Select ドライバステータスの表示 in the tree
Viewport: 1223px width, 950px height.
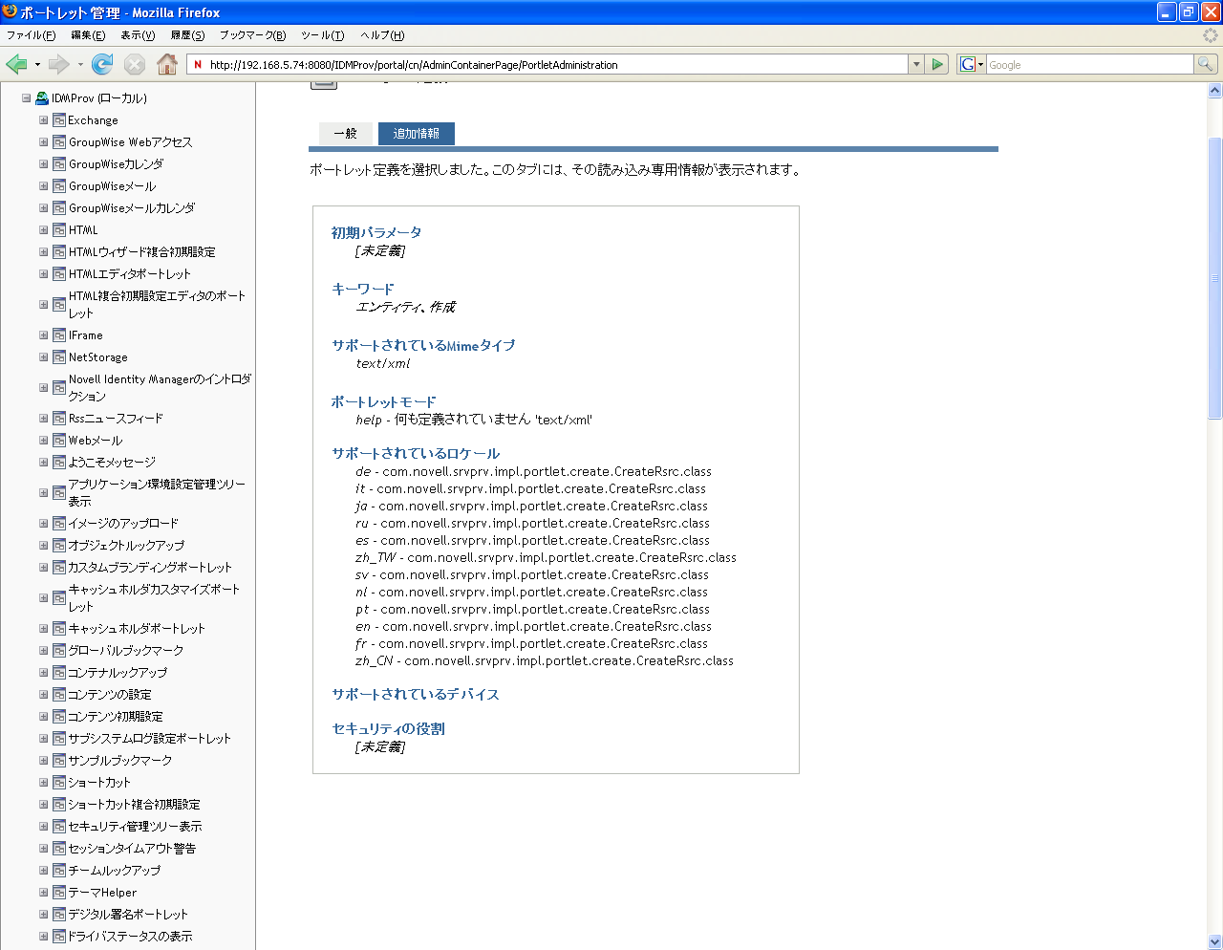pos(130,937)
